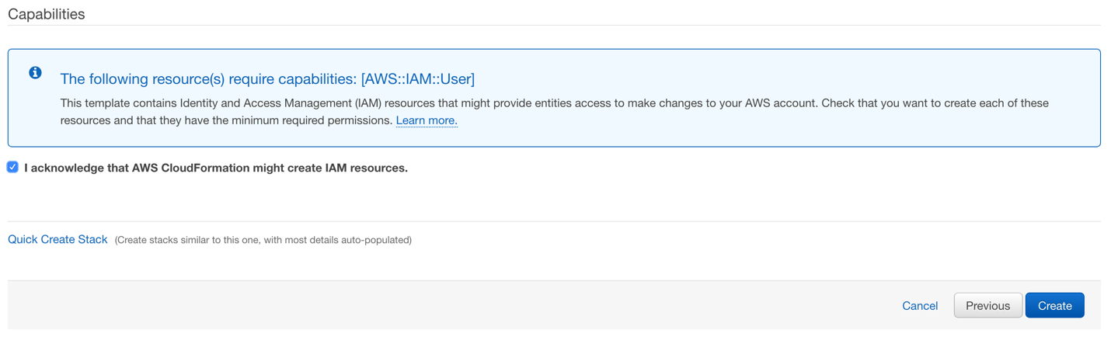Image resolution: width=1111 pixels, height=337 pixels.
Task: Click the 'following resource(s) require capabilities' alert title
Action: click(267, 78)
